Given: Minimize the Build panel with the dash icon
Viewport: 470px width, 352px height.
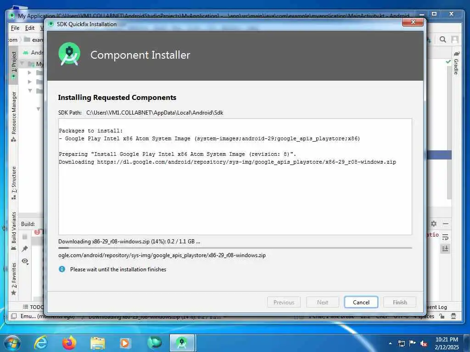Looking at the screenshot, I should pos(445,224).
